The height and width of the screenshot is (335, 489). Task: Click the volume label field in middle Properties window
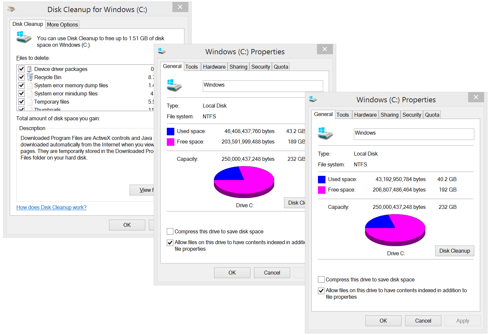[x=263, y=86]
